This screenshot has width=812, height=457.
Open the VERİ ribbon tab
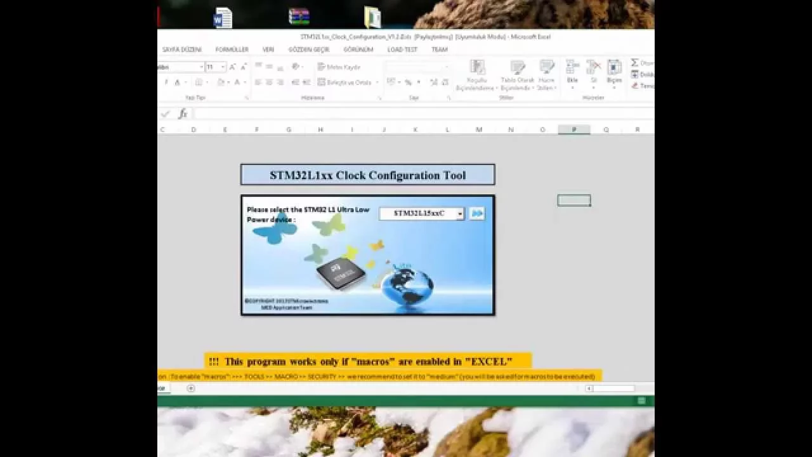pyautogui.click(x=268, y=50)
